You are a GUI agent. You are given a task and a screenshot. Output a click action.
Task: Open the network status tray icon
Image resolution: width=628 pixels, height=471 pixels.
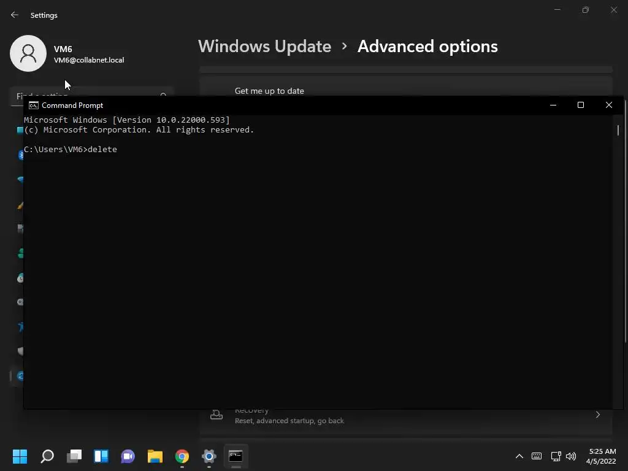556,456
